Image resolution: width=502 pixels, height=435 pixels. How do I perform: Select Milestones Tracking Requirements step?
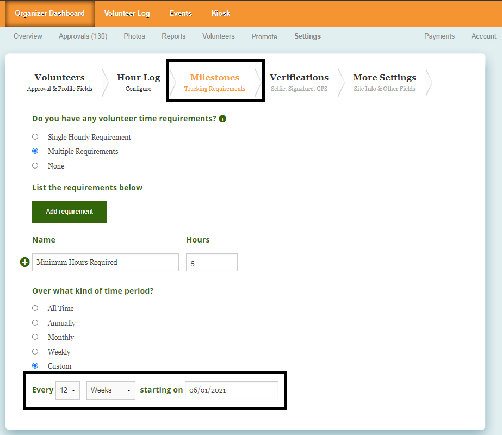pyautogui.click(x=215, y=82)
